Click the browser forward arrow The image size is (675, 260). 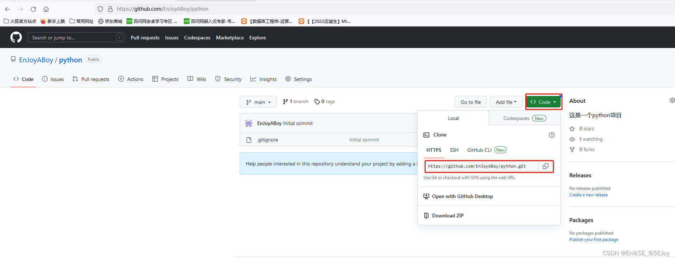coord(20,9)
